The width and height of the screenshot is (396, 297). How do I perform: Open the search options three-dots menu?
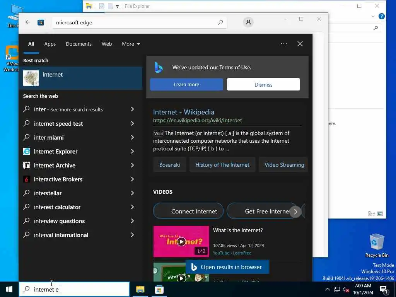click(283, 44)
